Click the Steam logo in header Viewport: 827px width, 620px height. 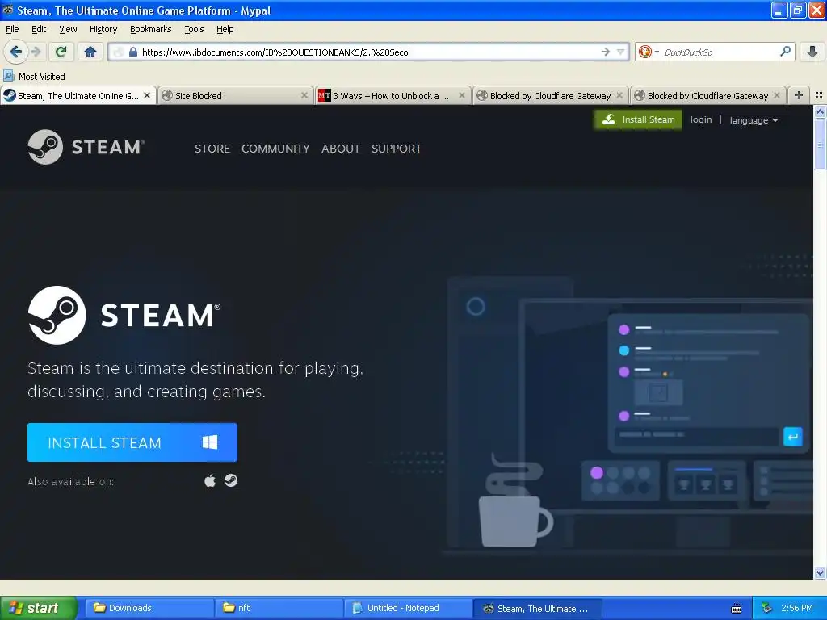[x=86, y=147]
